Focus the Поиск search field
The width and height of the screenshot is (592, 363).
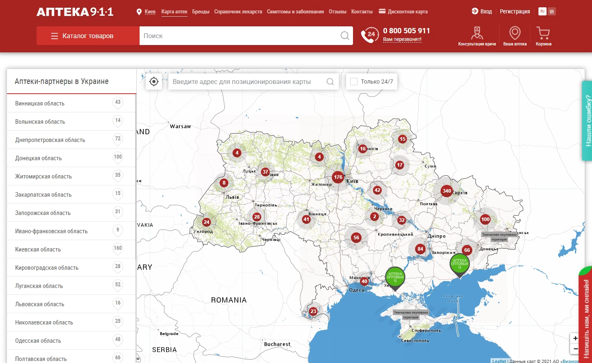[x=239, y=36]
